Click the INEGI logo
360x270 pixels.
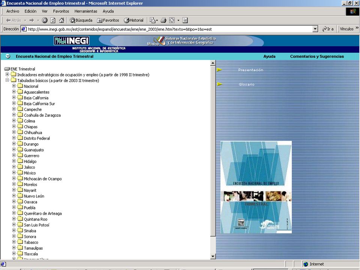[71, 40]
